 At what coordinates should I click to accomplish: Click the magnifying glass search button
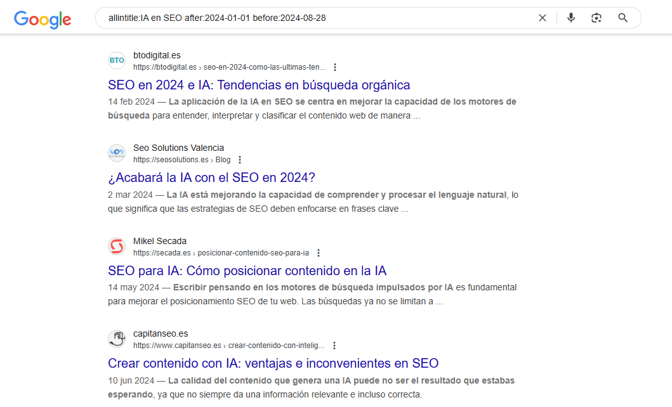click(x=623, y=18)
